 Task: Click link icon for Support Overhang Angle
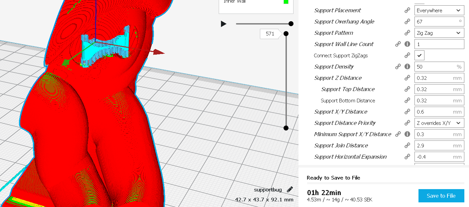[x=407, y=22]
